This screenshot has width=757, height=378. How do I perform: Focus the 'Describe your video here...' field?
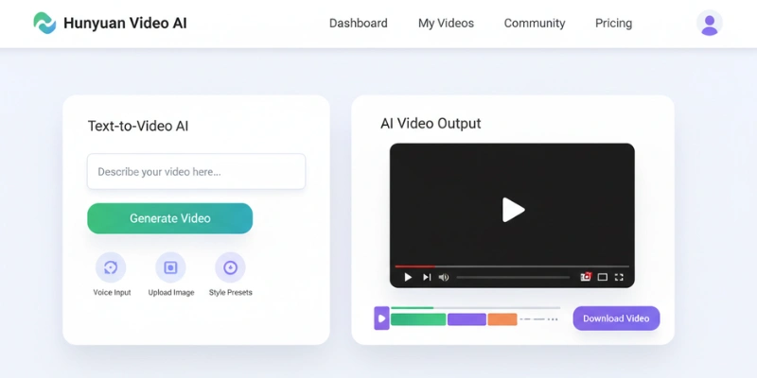point(196,172)
